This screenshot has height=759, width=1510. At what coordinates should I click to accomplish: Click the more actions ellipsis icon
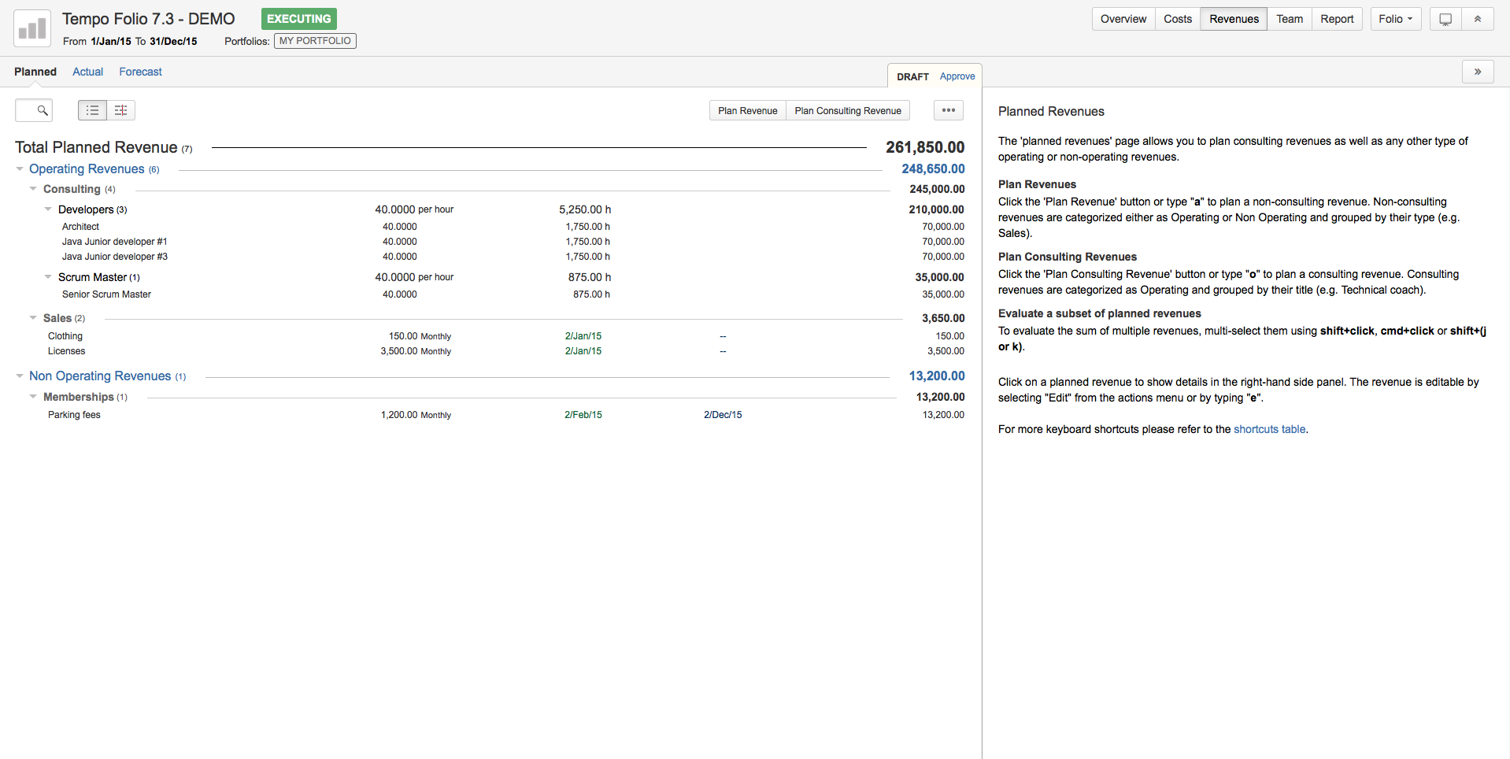(x=948, y=110)
